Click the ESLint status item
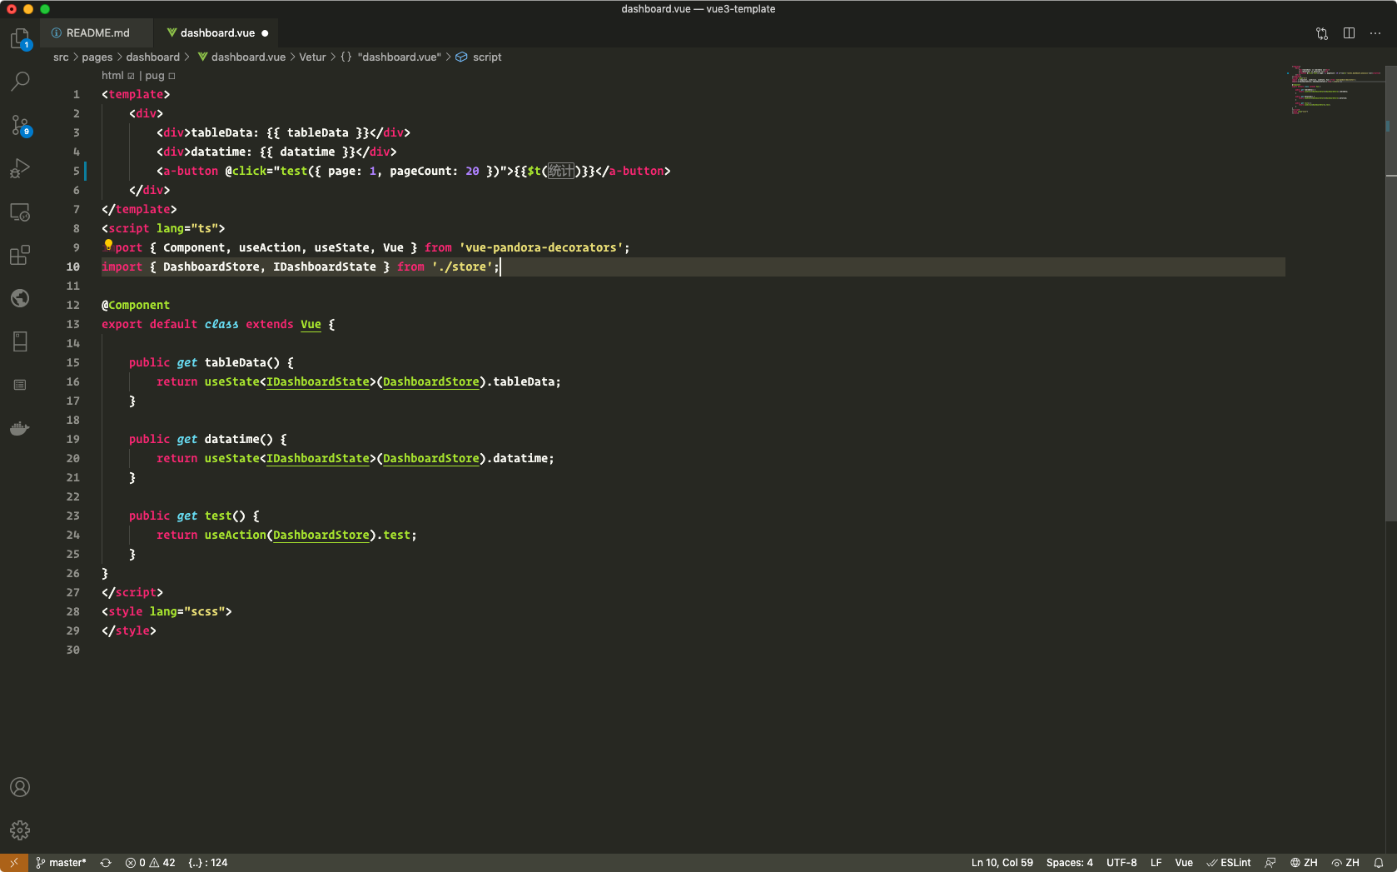The width and height of the screenshot is (1397, 872). point(1229,863)
